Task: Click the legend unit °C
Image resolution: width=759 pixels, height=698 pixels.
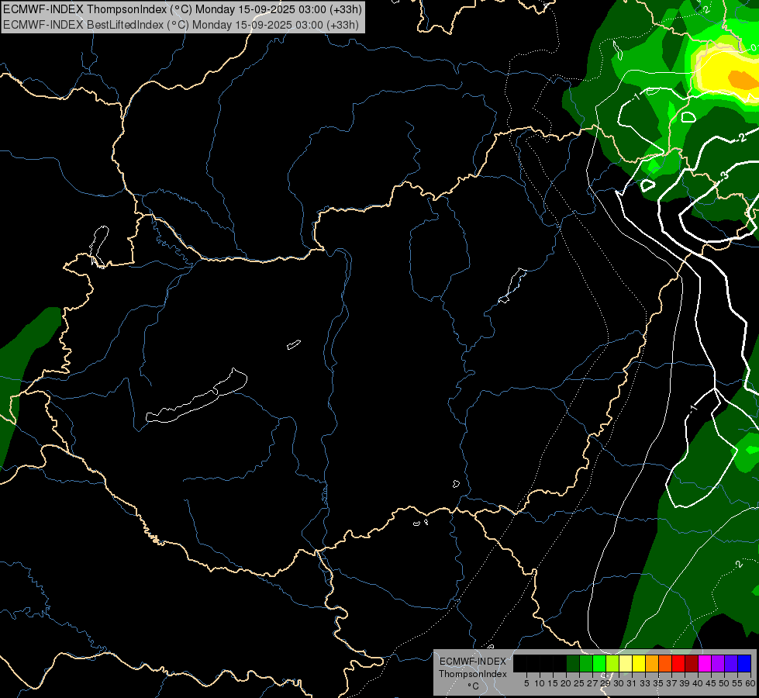Action: [473, 686]
